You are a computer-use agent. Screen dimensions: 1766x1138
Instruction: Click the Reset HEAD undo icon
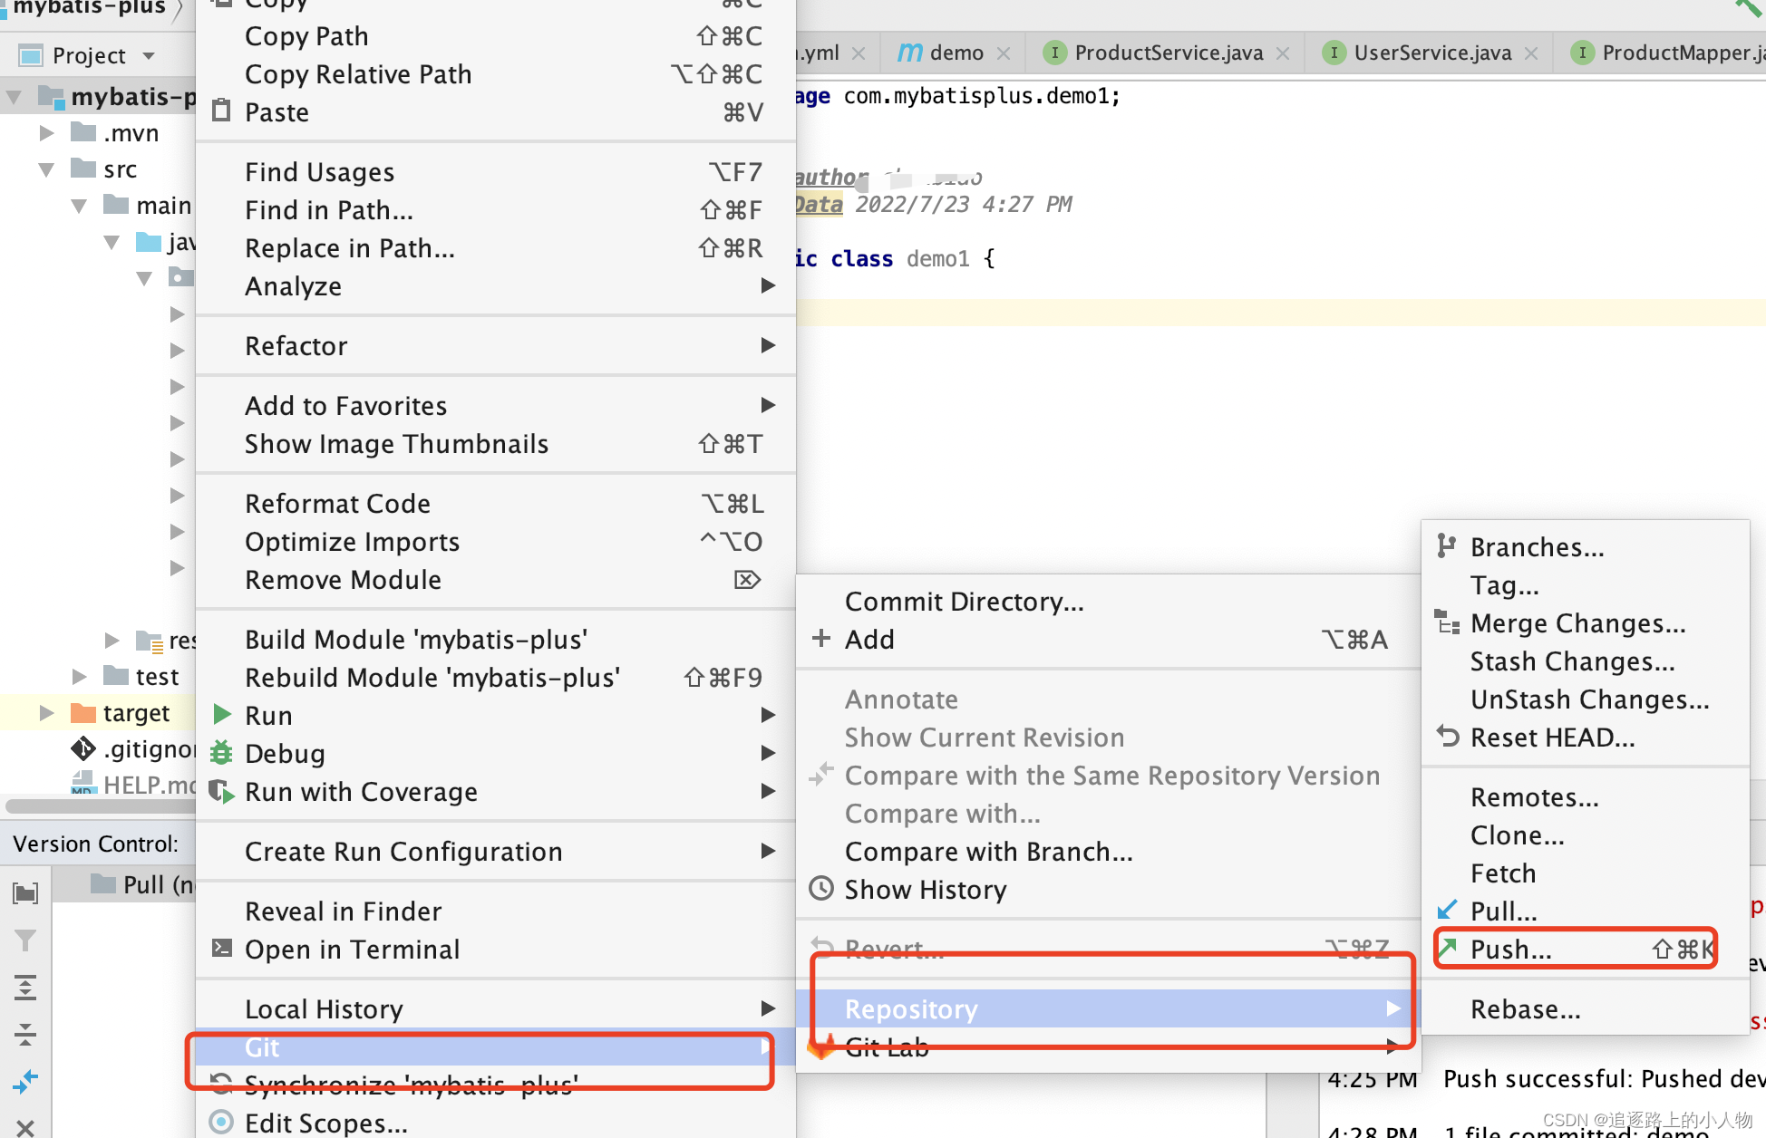click(1448, 737)
